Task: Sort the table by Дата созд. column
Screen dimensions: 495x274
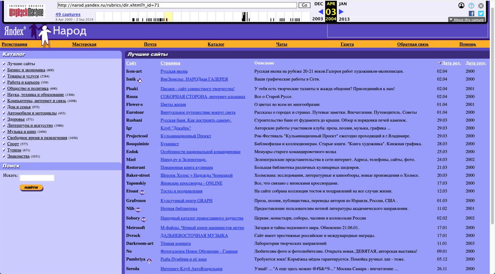Action: 476,63
